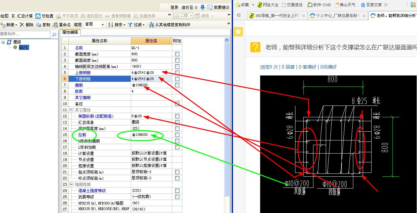
Task: Collapse the 锚固搭接 section
Action: tap(72, 185)
